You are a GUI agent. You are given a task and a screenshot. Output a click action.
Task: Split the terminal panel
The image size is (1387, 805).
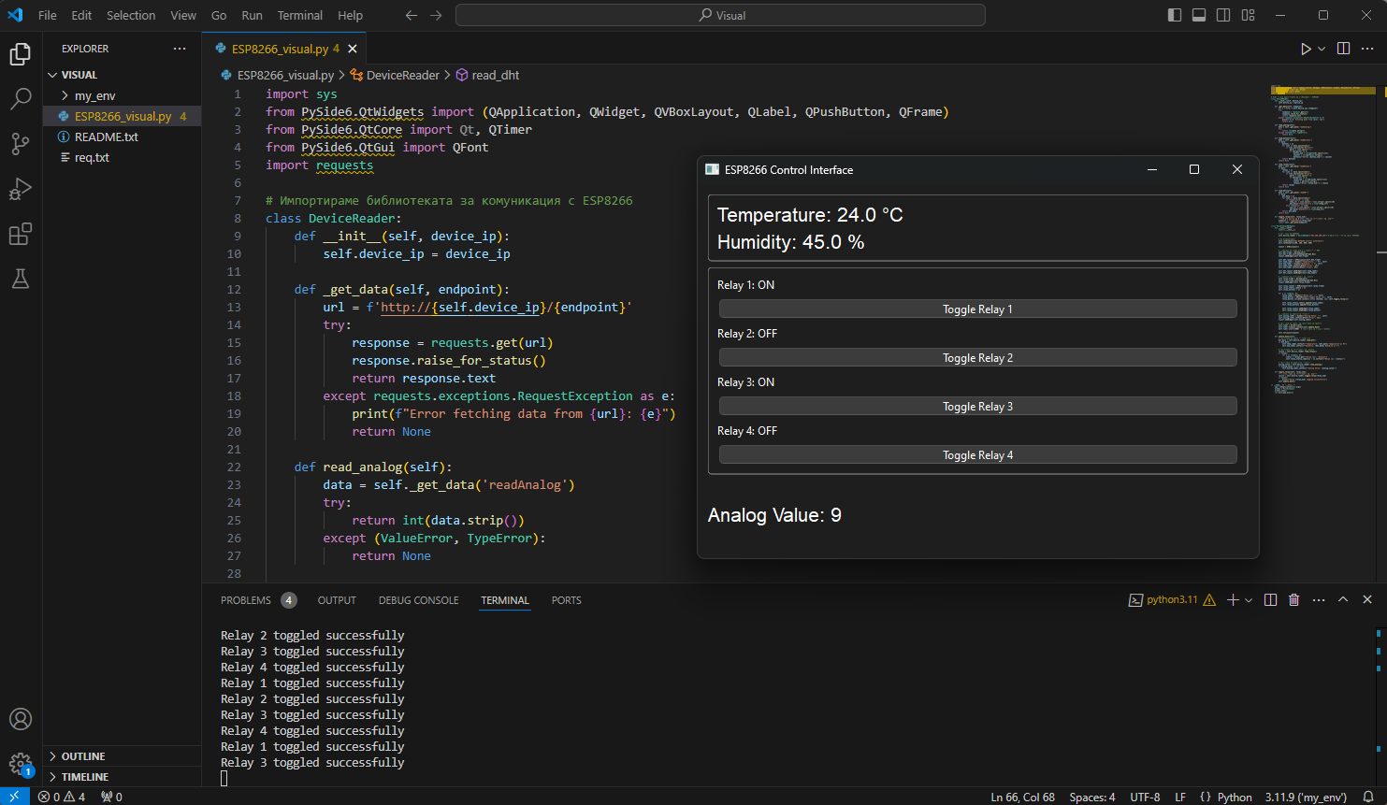(1270, 600)
